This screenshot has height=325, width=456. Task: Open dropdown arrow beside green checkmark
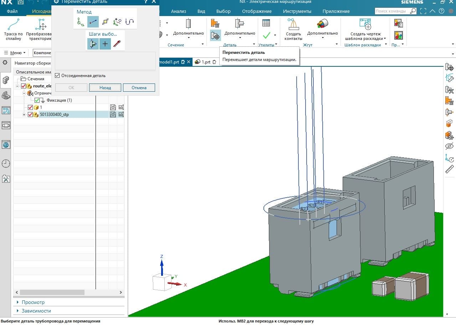click(x=275, y=35)
